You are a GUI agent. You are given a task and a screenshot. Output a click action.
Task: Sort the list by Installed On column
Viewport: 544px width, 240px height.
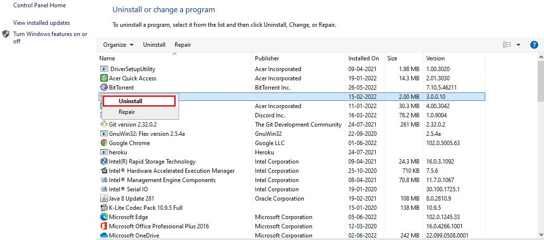pyautogui.click(x=363, y=58)
